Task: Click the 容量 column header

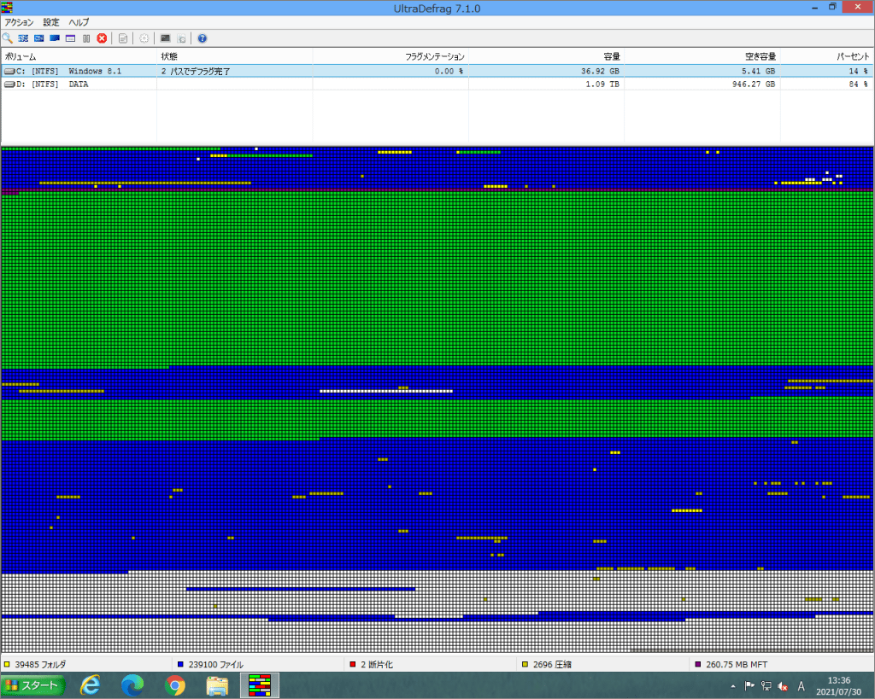Action: (546, 56)
